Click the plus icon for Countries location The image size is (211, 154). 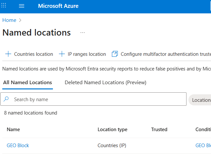pyautogui.click(x=8, y=54)
